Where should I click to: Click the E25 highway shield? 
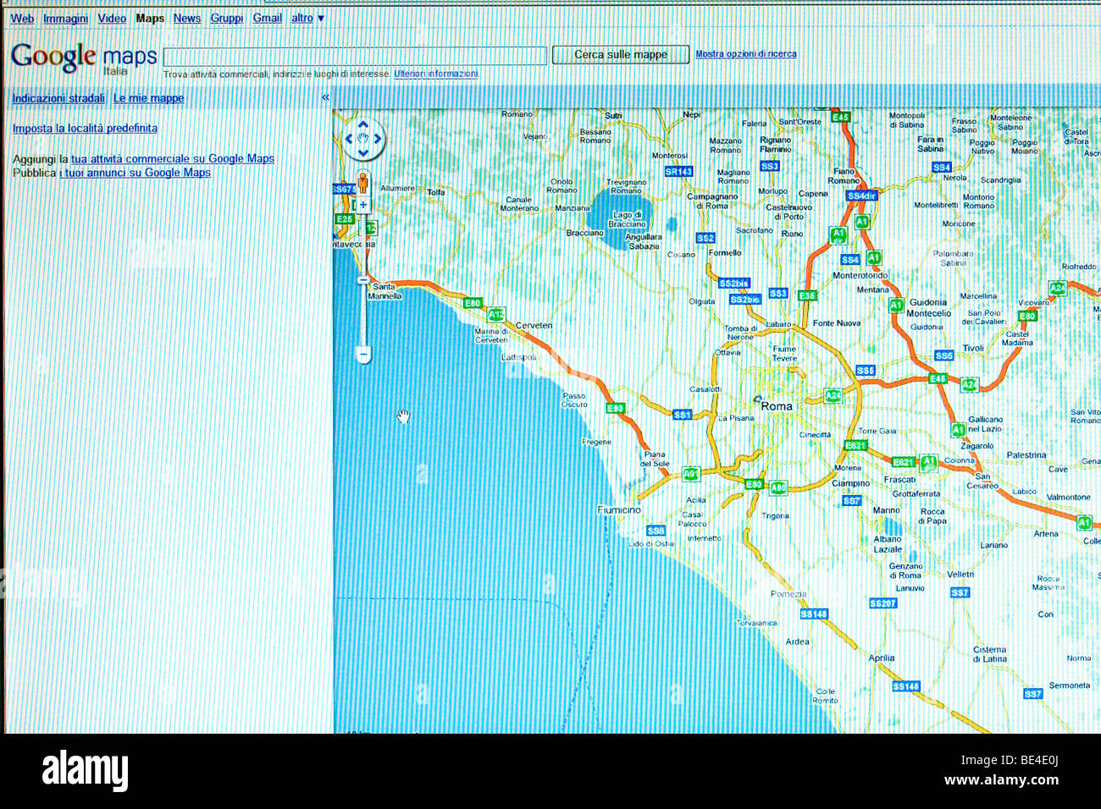pos(344,219)
